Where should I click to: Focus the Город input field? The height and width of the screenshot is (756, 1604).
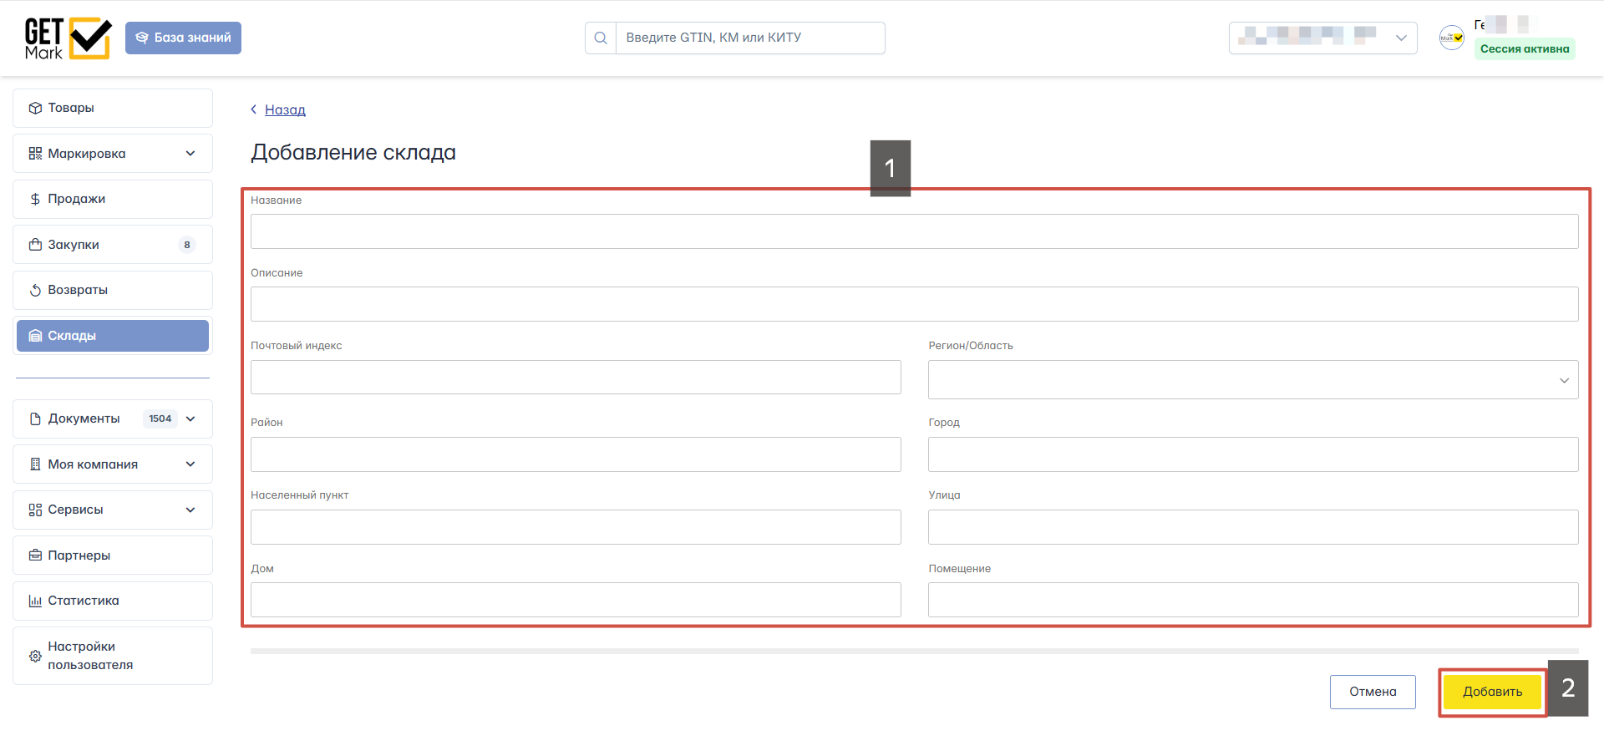click(x=1253, y=454)
